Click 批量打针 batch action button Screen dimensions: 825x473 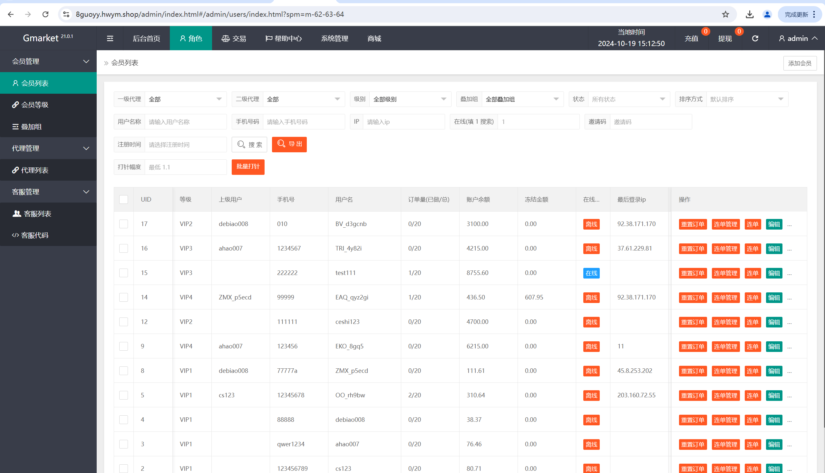coord(248,166)
